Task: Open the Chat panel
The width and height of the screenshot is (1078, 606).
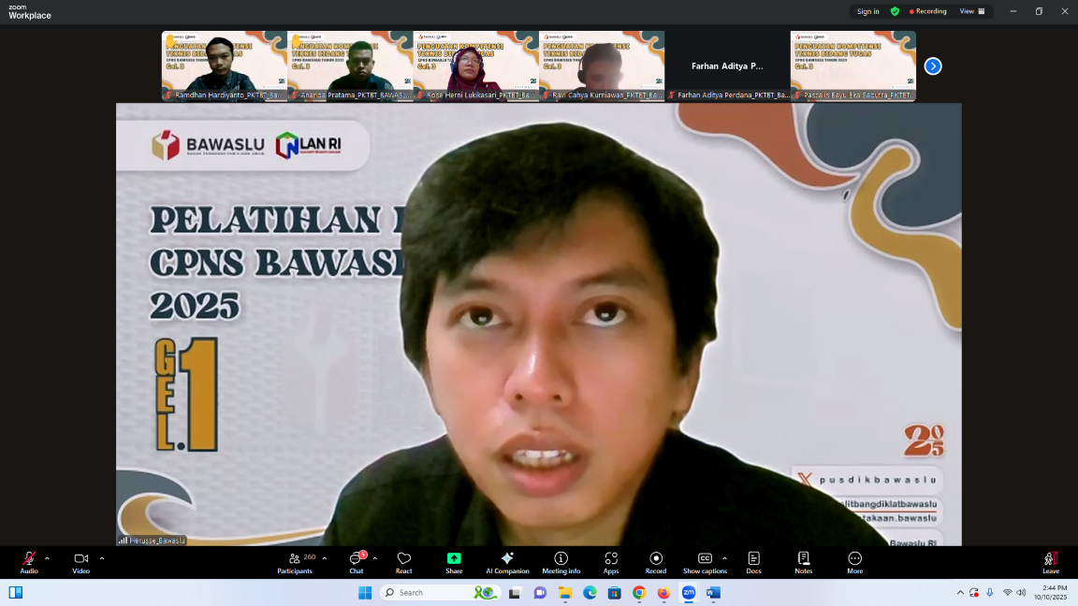Action: [356, 562]
